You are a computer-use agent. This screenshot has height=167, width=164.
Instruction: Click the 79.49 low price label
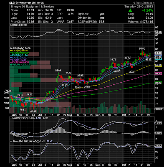point(78,87)
